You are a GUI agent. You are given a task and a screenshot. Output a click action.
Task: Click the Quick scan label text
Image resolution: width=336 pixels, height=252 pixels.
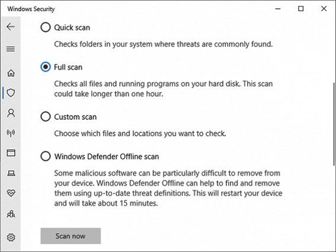pos(72,28)
